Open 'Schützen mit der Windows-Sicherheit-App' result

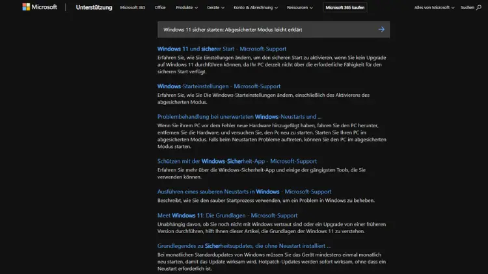tap(237, 161)
